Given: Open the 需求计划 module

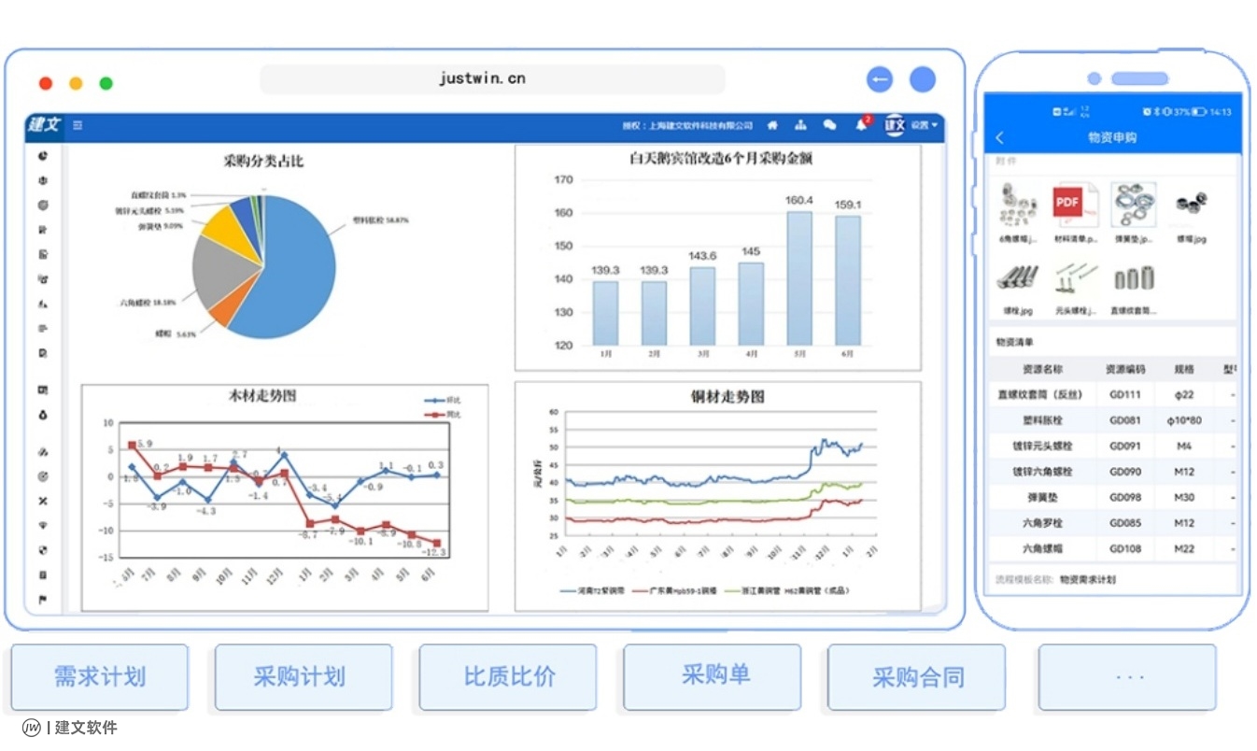Looking at the screenshot, I should [x=99, y=677].
